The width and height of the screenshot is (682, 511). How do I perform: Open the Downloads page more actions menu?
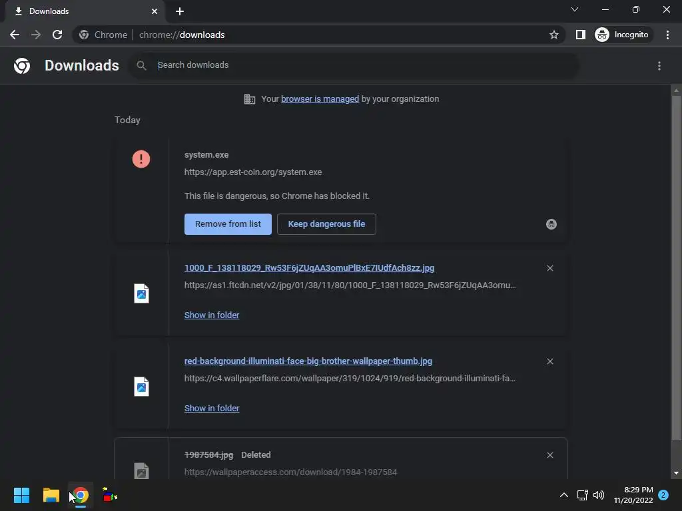[659, 66]
